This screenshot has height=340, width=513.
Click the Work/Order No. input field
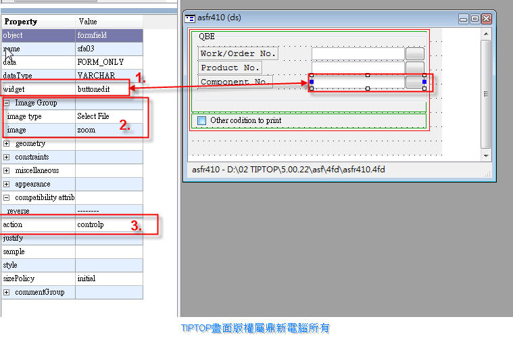point(358,53)
